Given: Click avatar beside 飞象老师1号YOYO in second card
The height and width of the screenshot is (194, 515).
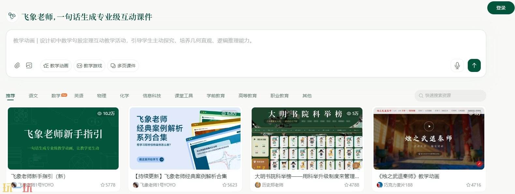Looking at the screenshot, I should [x=136, y=185].
